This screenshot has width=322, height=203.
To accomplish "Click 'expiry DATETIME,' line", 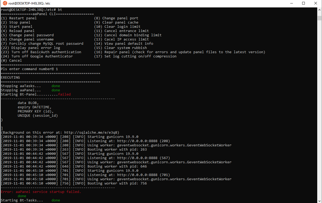I will (35, 107).
